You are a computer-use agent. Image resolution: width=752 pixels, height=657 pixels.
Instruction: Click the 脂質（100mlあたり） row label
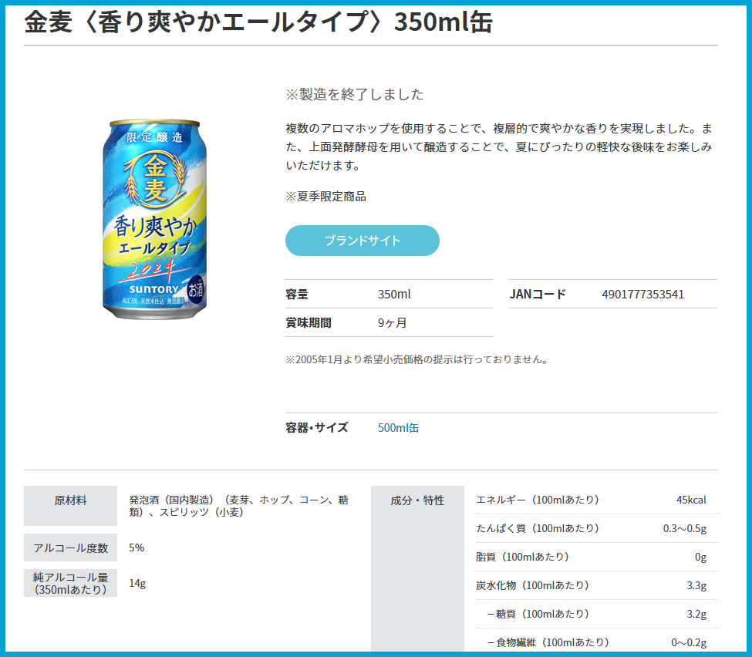522,557
